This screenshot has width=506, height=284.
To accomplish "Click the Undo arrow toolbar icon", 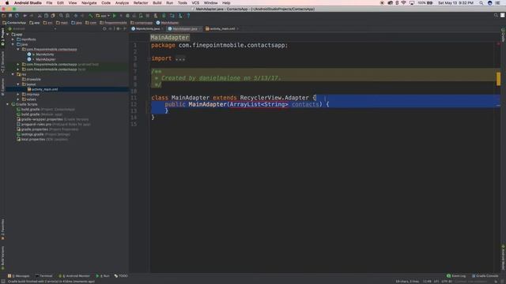I will (x=25, y=16).
